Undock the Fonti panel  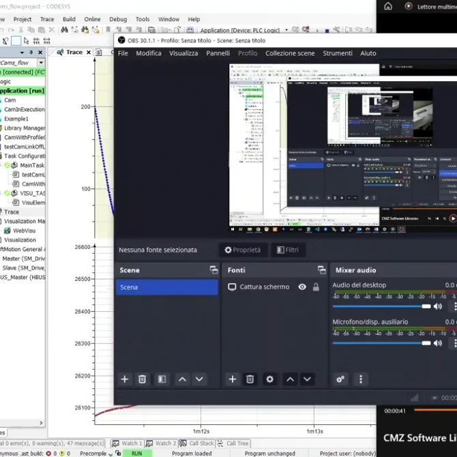click(x=322, y=270)
